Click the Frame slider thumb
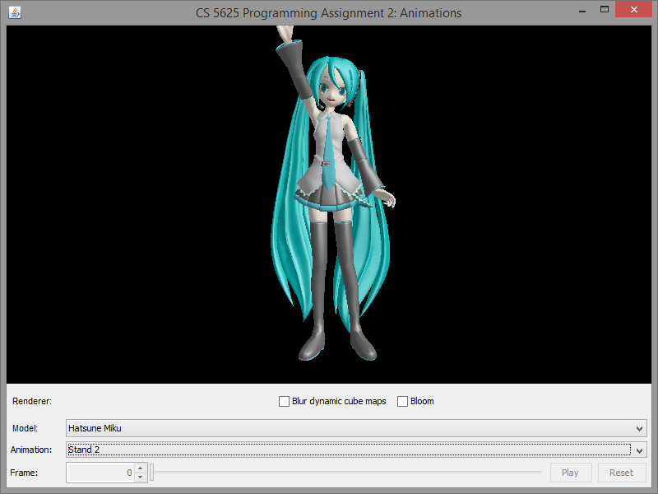The height and width of the screenshot is (494, 658). point(152,473)
